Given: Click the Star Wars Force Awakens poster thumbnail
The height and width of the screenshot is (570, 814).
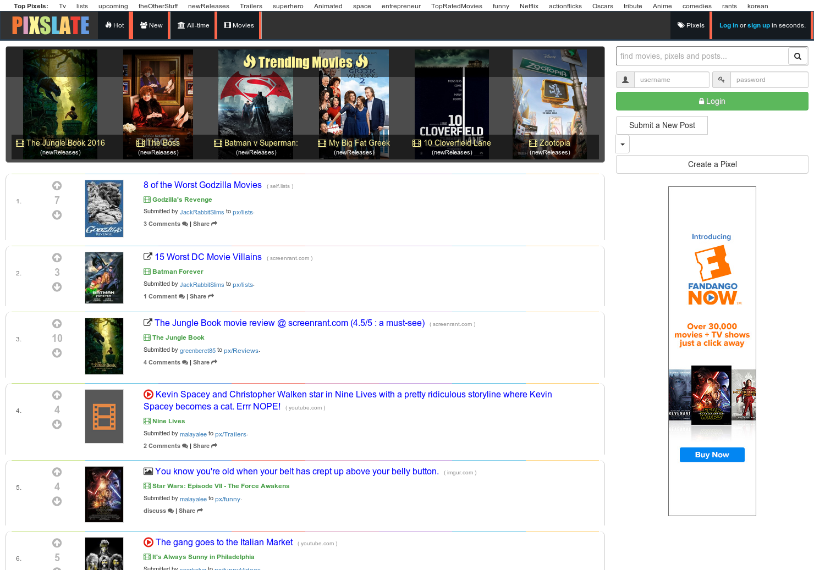Looking at the screenshot, I should pos(104,495).
